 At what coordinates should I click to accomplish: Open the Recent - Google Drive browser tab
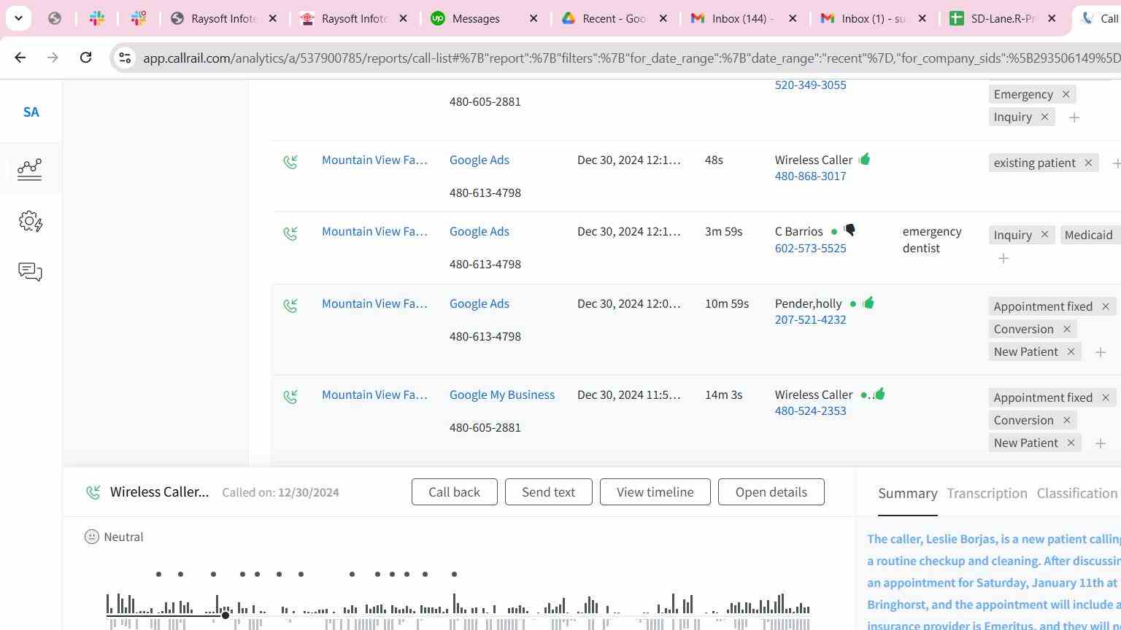coord(614,18)
